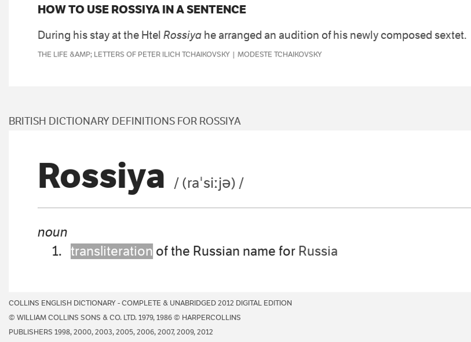Click the word "audition" in the example sentence

(x=299, y=35)
